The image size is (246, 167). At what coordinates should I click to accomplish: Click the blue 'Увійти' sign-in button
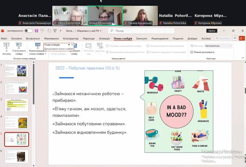point(212,31)
